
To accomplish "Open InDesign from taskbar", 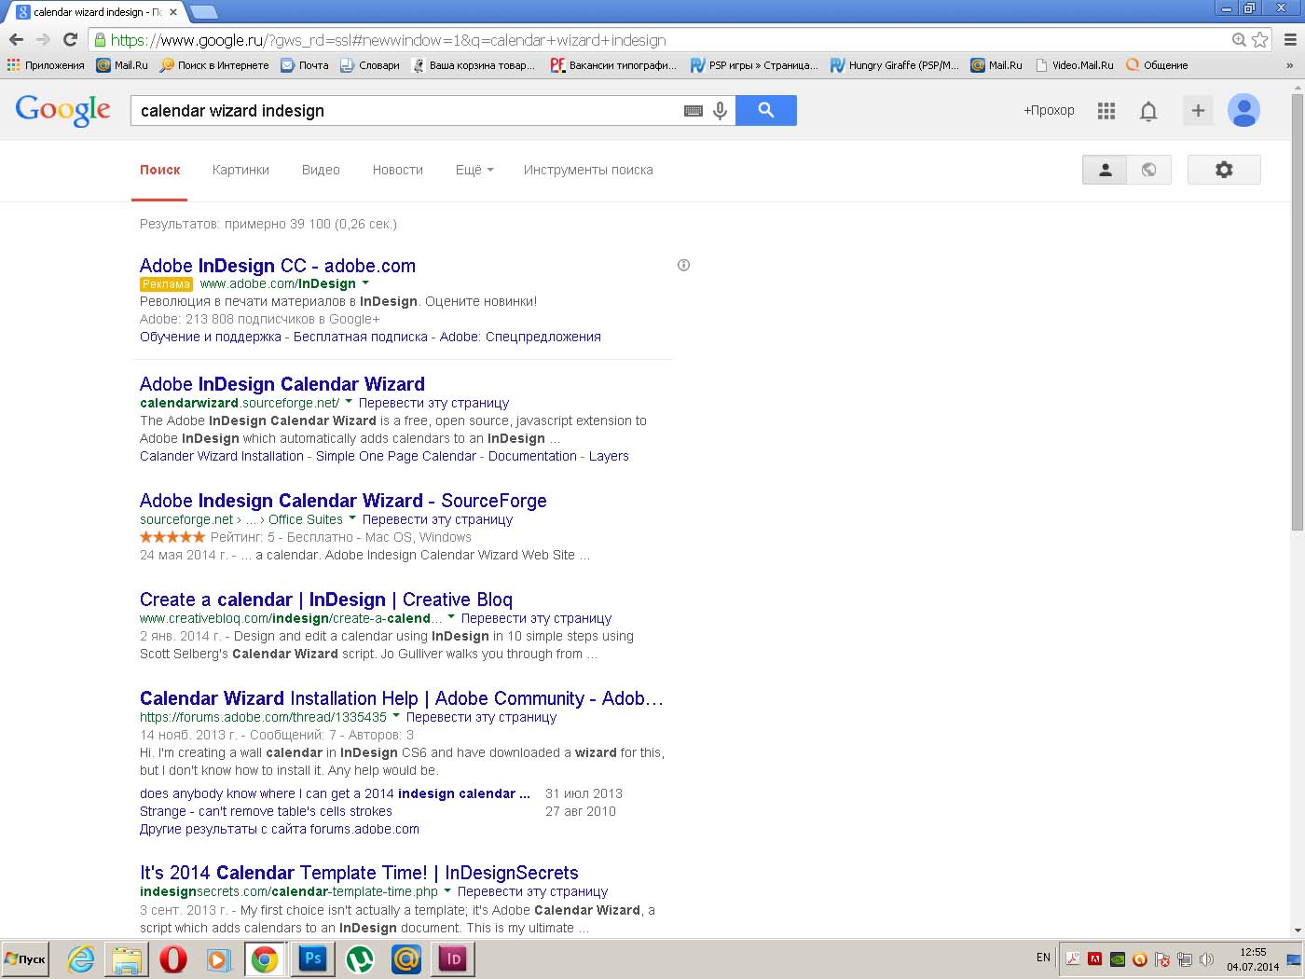I will [x=453, y=958].
